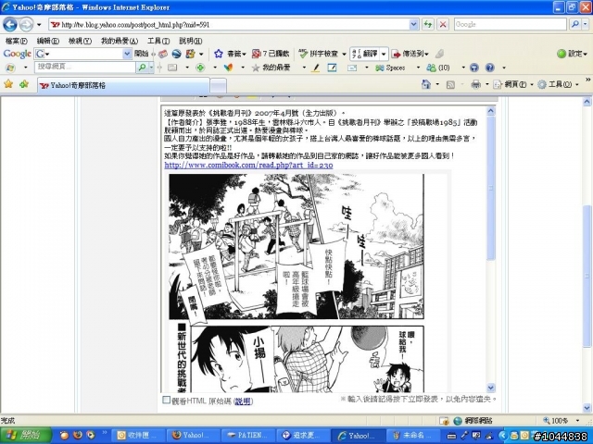Click the green magnifier Live search button
Image resolution: width=593 pixels, height=444 pixels.
click(142, 68)
